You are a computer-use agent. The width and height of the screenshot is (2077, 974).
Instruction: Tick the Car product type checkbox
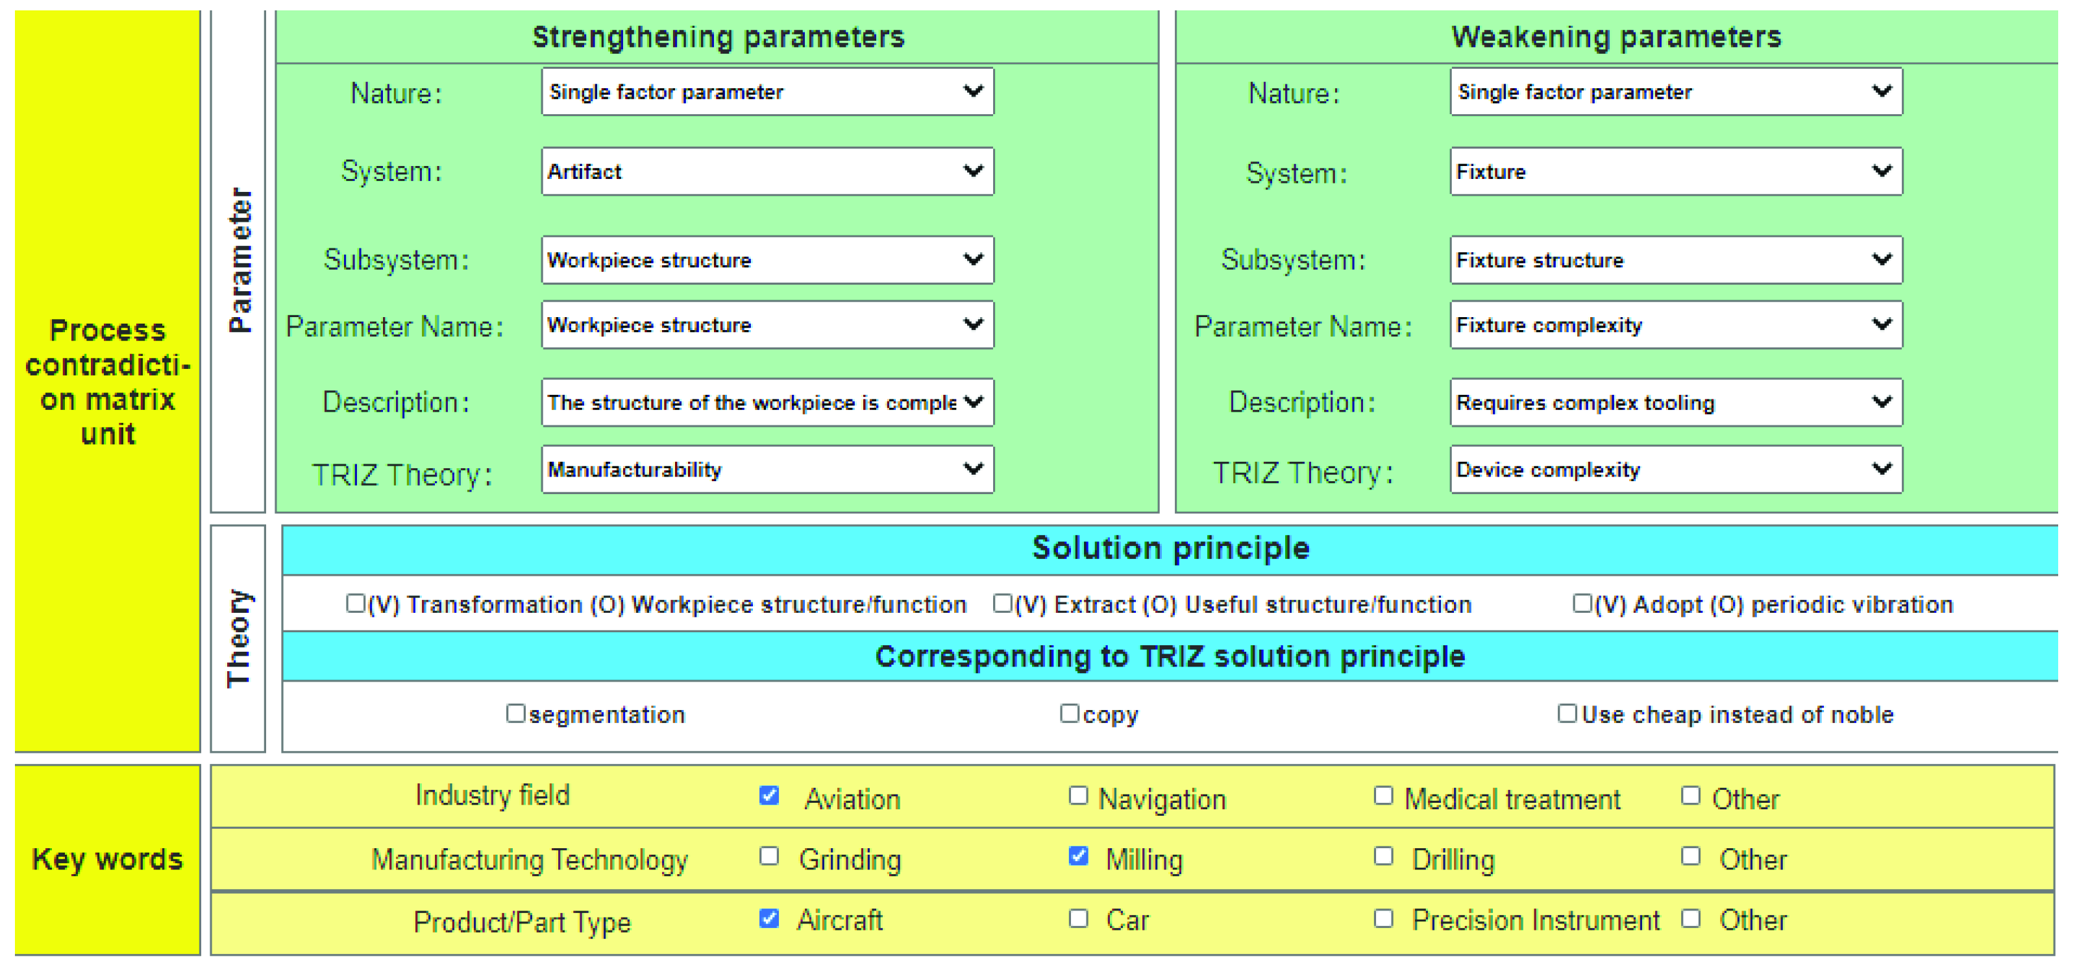coord(1078,918)
